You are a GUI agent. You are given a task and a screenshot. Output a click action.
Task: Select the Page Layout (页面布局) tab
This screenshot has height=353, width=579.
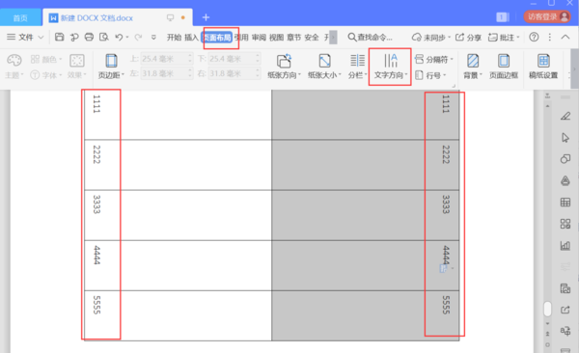tap(217, 38)
